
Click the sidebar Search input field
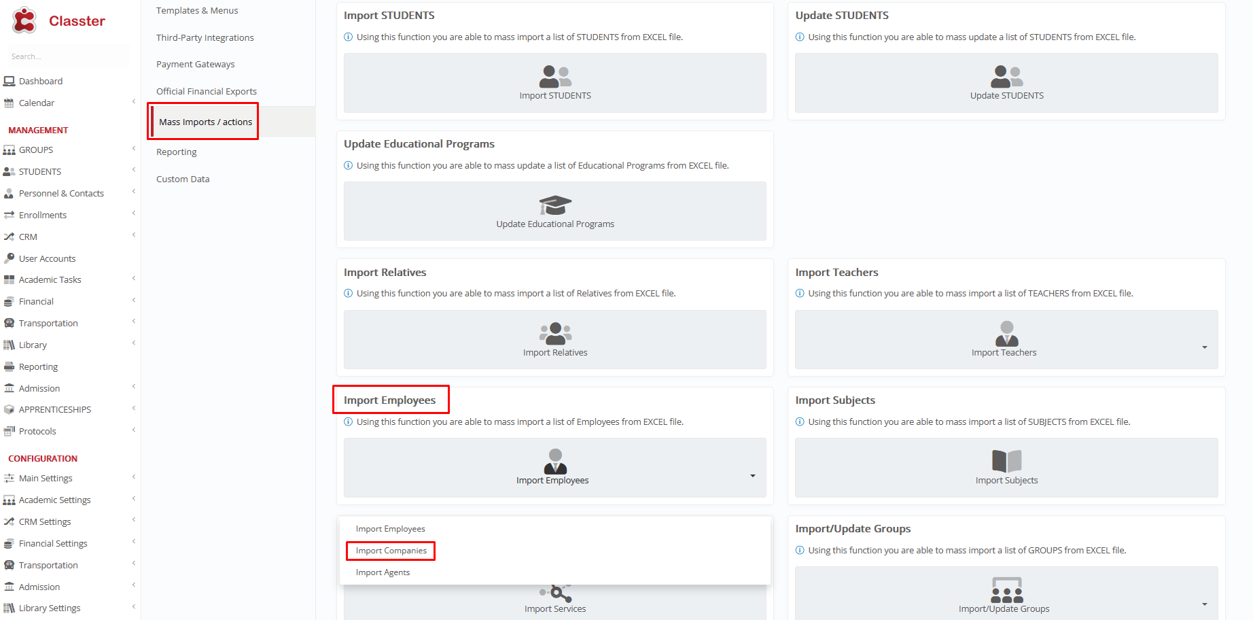click(67, 56)
